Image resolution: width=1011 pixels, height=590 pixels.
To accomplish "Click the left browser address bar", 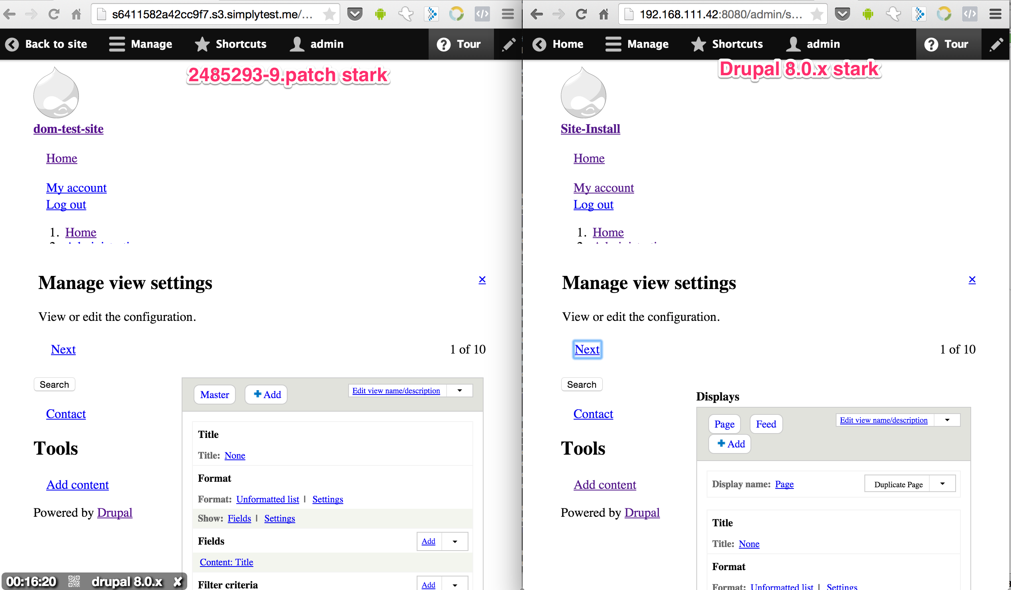I will click(x=212, y=14).
